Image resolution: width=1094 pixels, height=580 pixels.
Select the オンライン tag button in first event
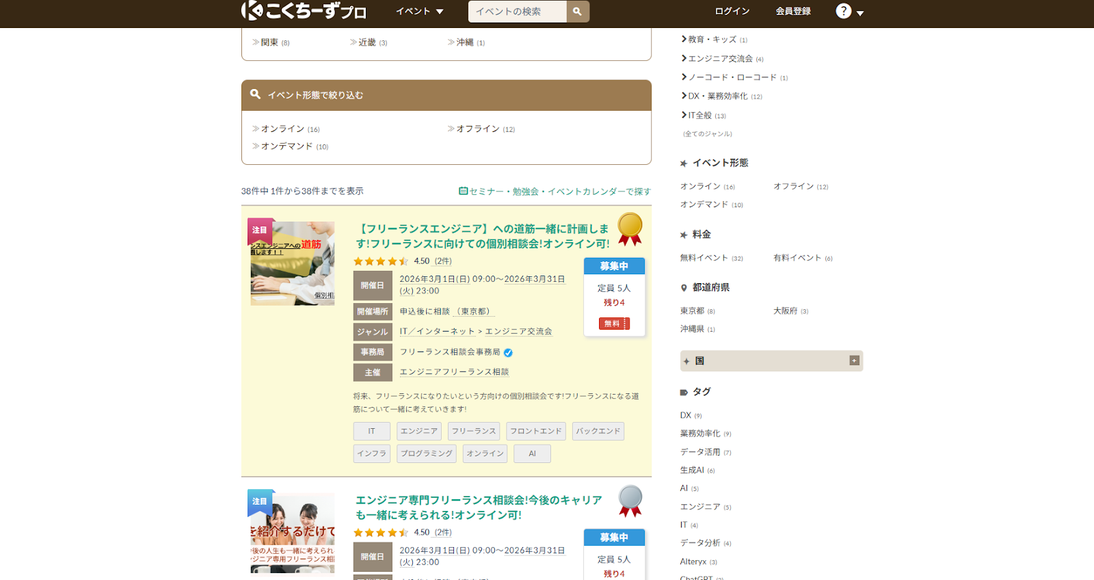[485, 453]
